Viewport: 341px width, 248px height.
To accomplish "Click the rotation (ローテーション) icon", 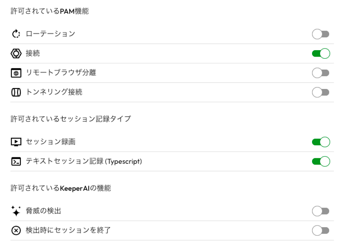I will click(x=16, y=34).
